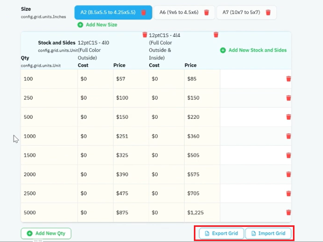Edit the $57 price cell
Viewport: 323px width, 242px height.
click(131, 79)
